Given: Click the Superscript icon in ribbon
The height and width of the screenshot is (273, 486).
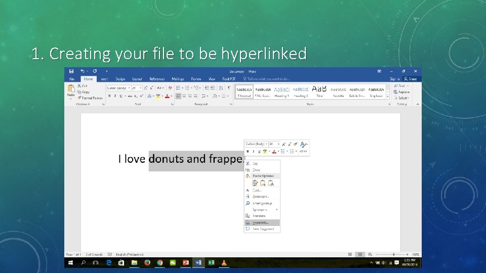Looking at the screenshot, I should 141,96.
